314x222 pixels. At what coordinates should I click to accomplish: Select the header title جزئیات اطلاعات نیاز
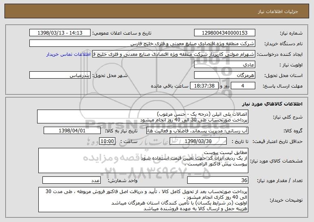tap(278, 11)
